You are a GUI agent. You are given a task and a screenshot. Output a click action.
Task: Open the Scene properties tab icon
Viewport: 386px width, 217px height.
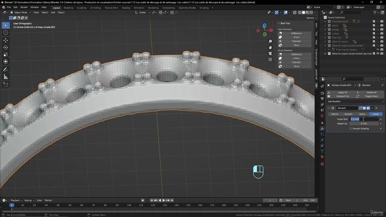(x=322, y=110)
